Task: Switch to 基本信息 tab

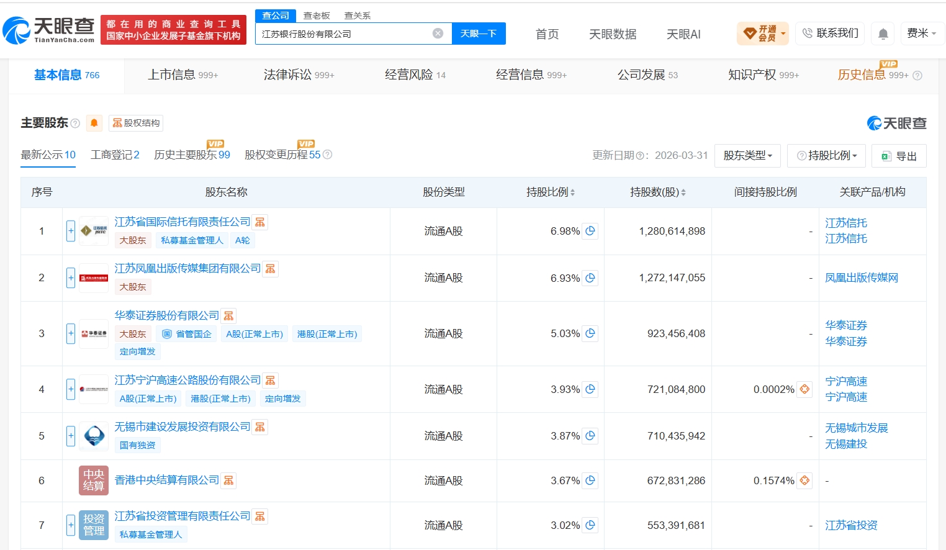Action: 66,75
